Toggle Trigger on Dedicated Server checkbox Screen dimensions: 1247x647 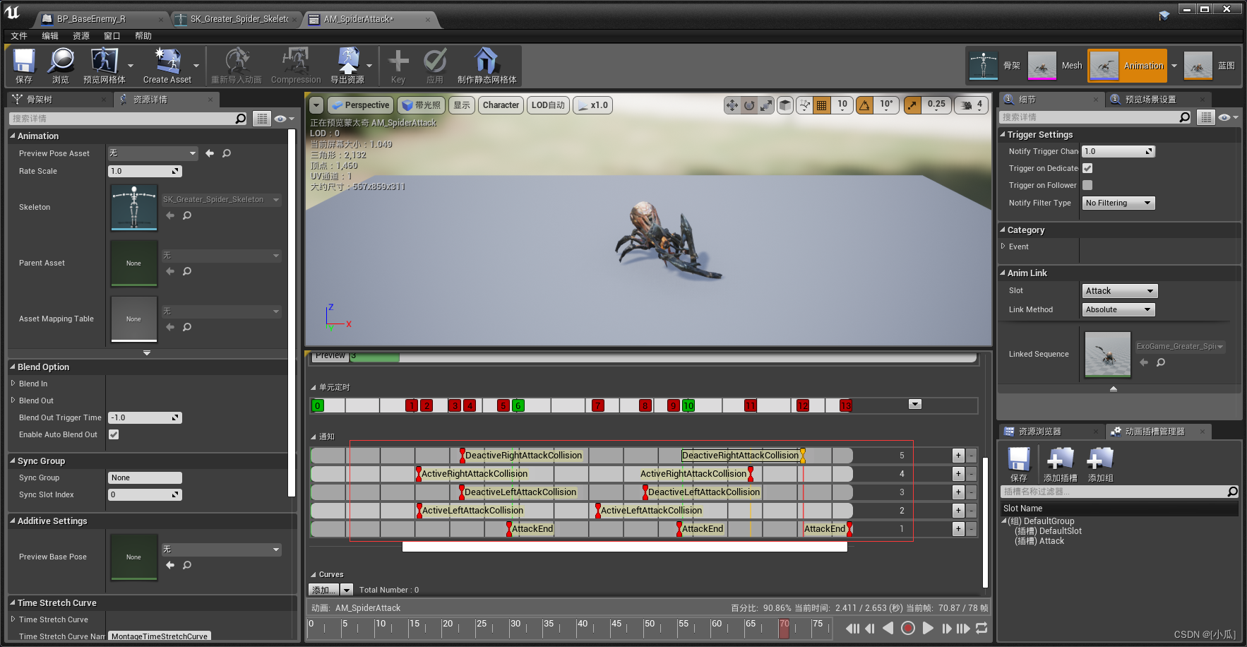[x=1087, y=168]
